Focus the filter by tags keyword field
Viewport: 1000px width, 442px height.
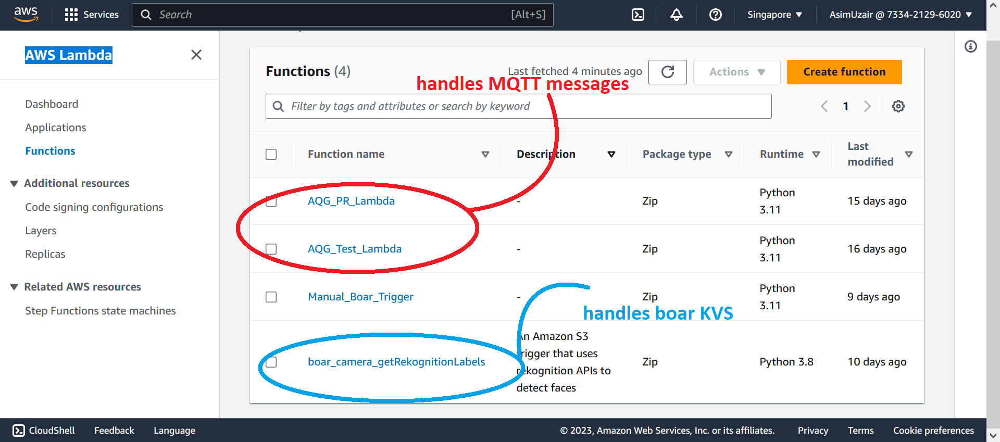click(x=519, y=106)
